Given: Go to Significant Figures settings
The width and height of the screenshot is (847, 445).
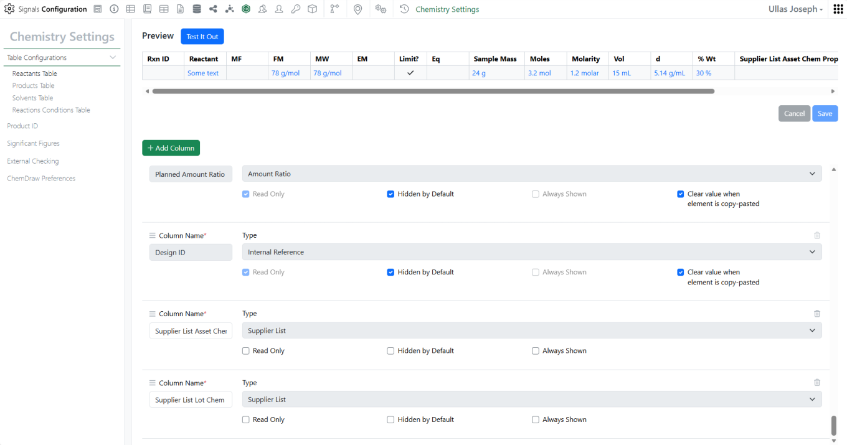Looking at the screenshot, I should pyautogui.click(x=33, y=144).
